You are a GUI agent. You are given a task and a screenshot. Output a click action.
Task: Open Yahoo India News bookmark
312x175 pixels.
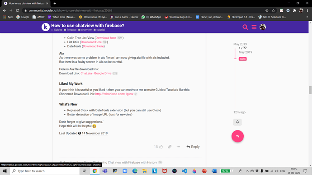coord(61,17)
